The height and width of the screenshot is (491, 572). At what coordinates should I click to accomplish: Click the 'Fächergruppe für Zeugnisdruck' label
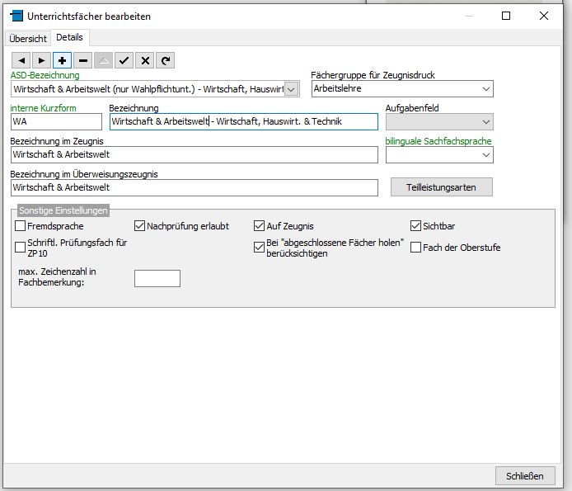coord(373,75)
